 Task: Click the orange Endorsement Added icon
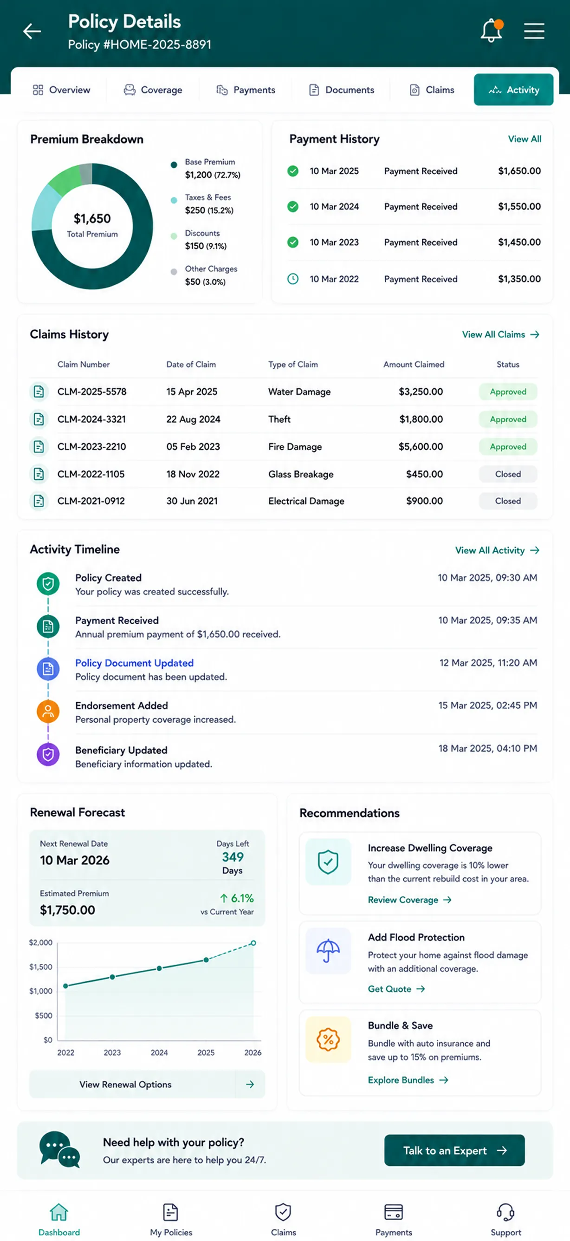48,711
